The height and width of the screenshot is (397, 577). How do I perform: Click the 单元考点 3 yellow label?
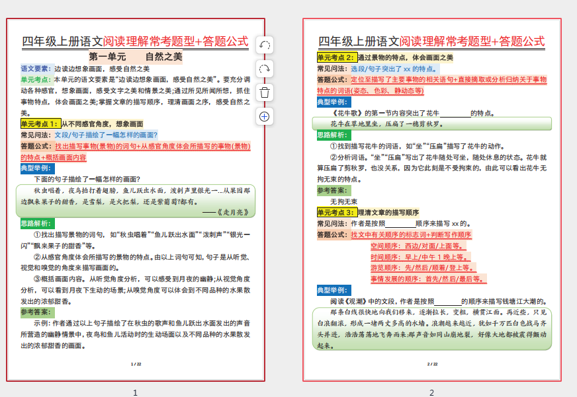[x=336, y=212]
